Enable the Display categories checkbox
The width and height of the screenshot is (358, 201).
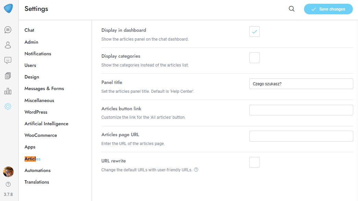[254, 58]
